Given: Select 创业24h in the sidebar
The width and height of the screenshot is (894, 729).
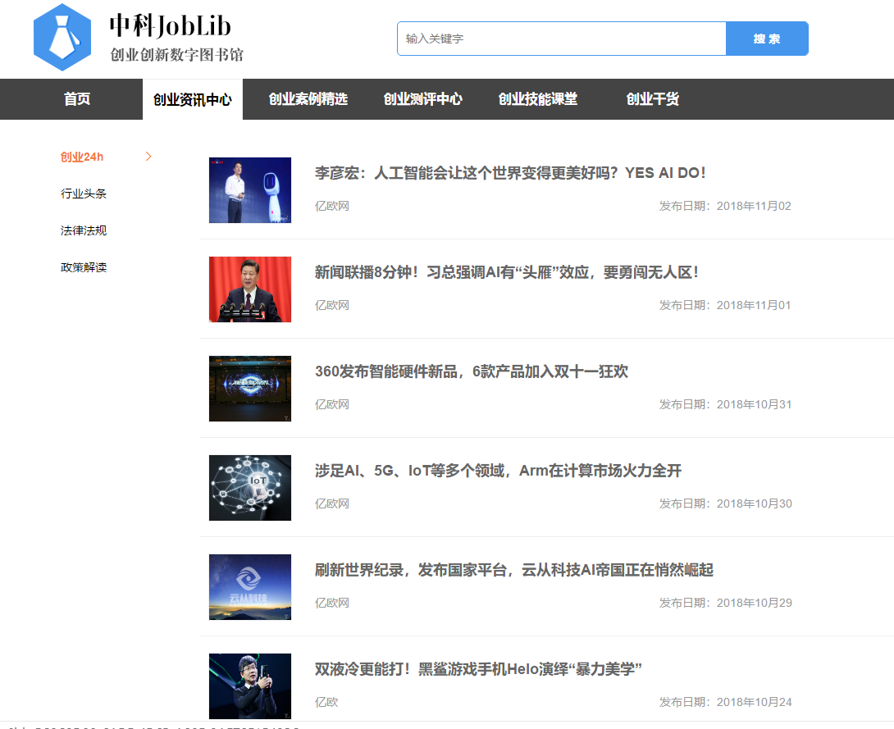Looking at the screenshot, I should 82,157.
